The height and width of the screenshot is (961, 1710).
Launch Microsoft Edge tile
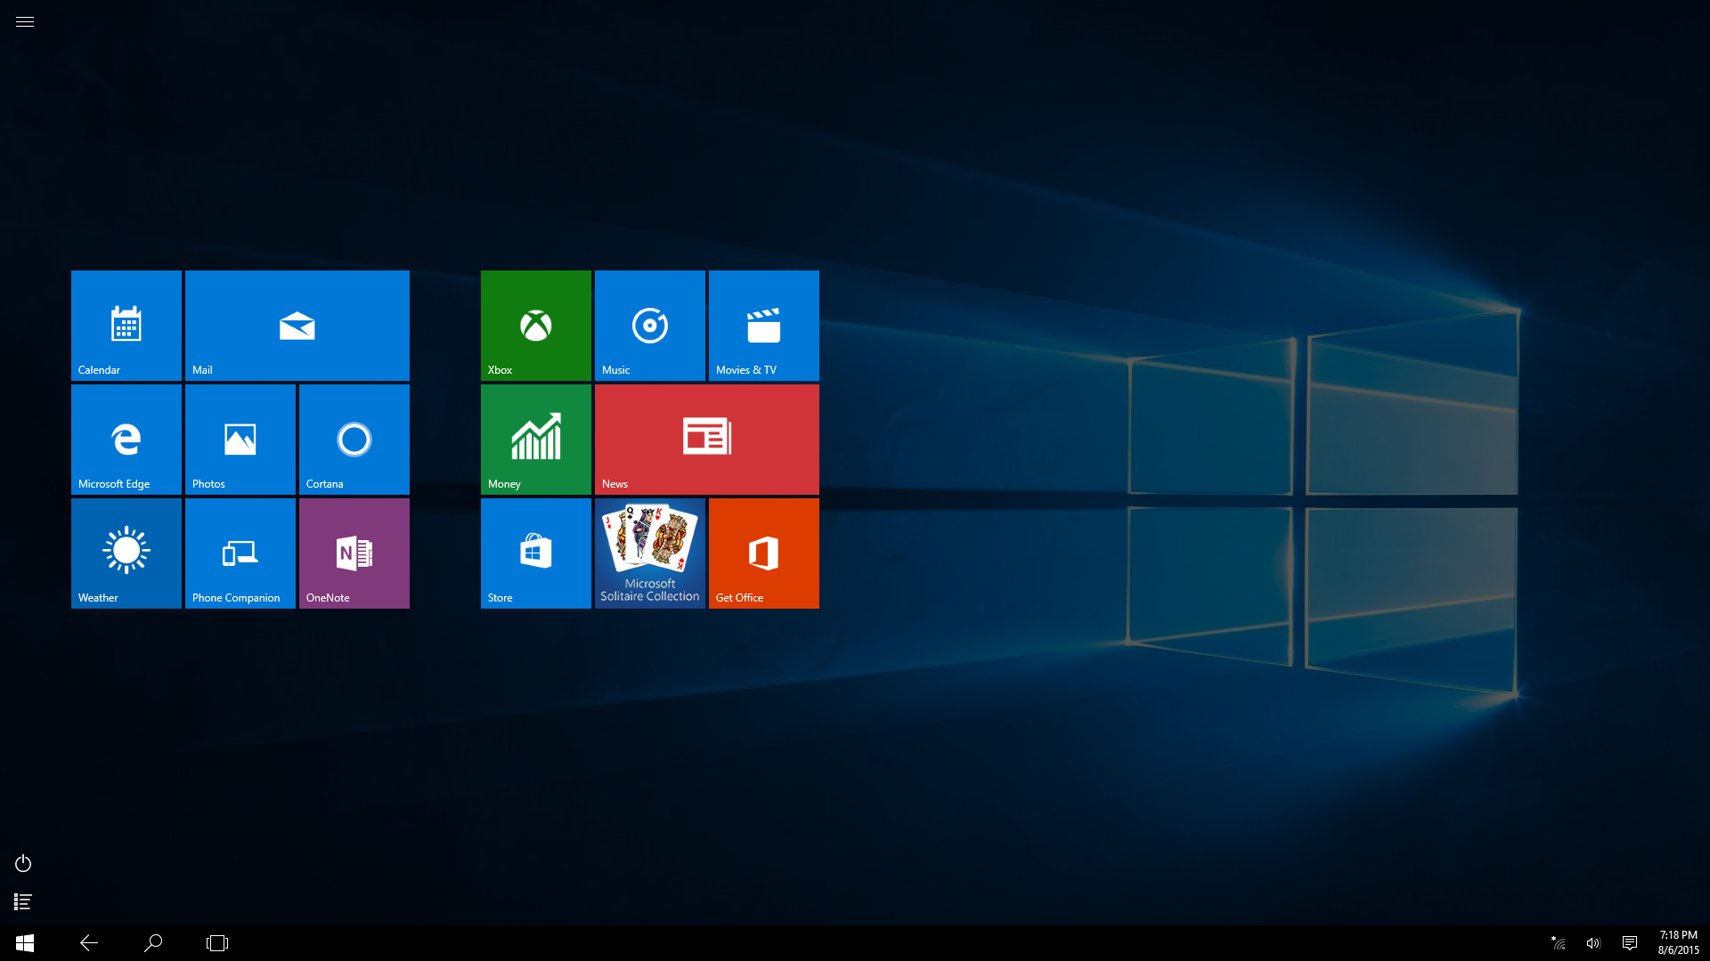coord(126,440)
